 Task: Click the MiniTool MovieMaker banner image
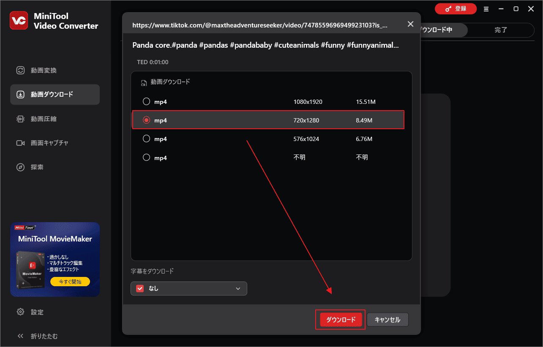55,260
